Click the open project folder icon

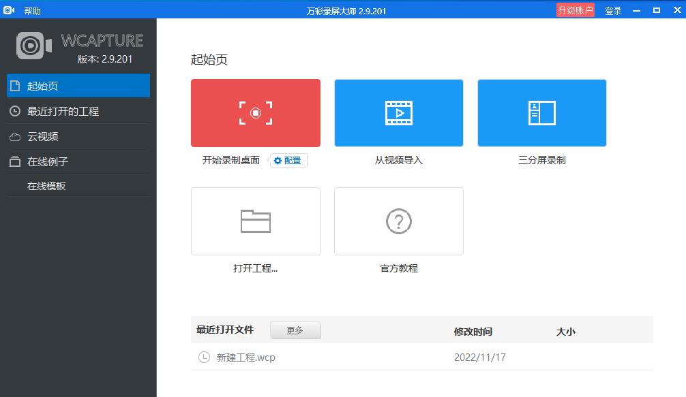(255, 221)
